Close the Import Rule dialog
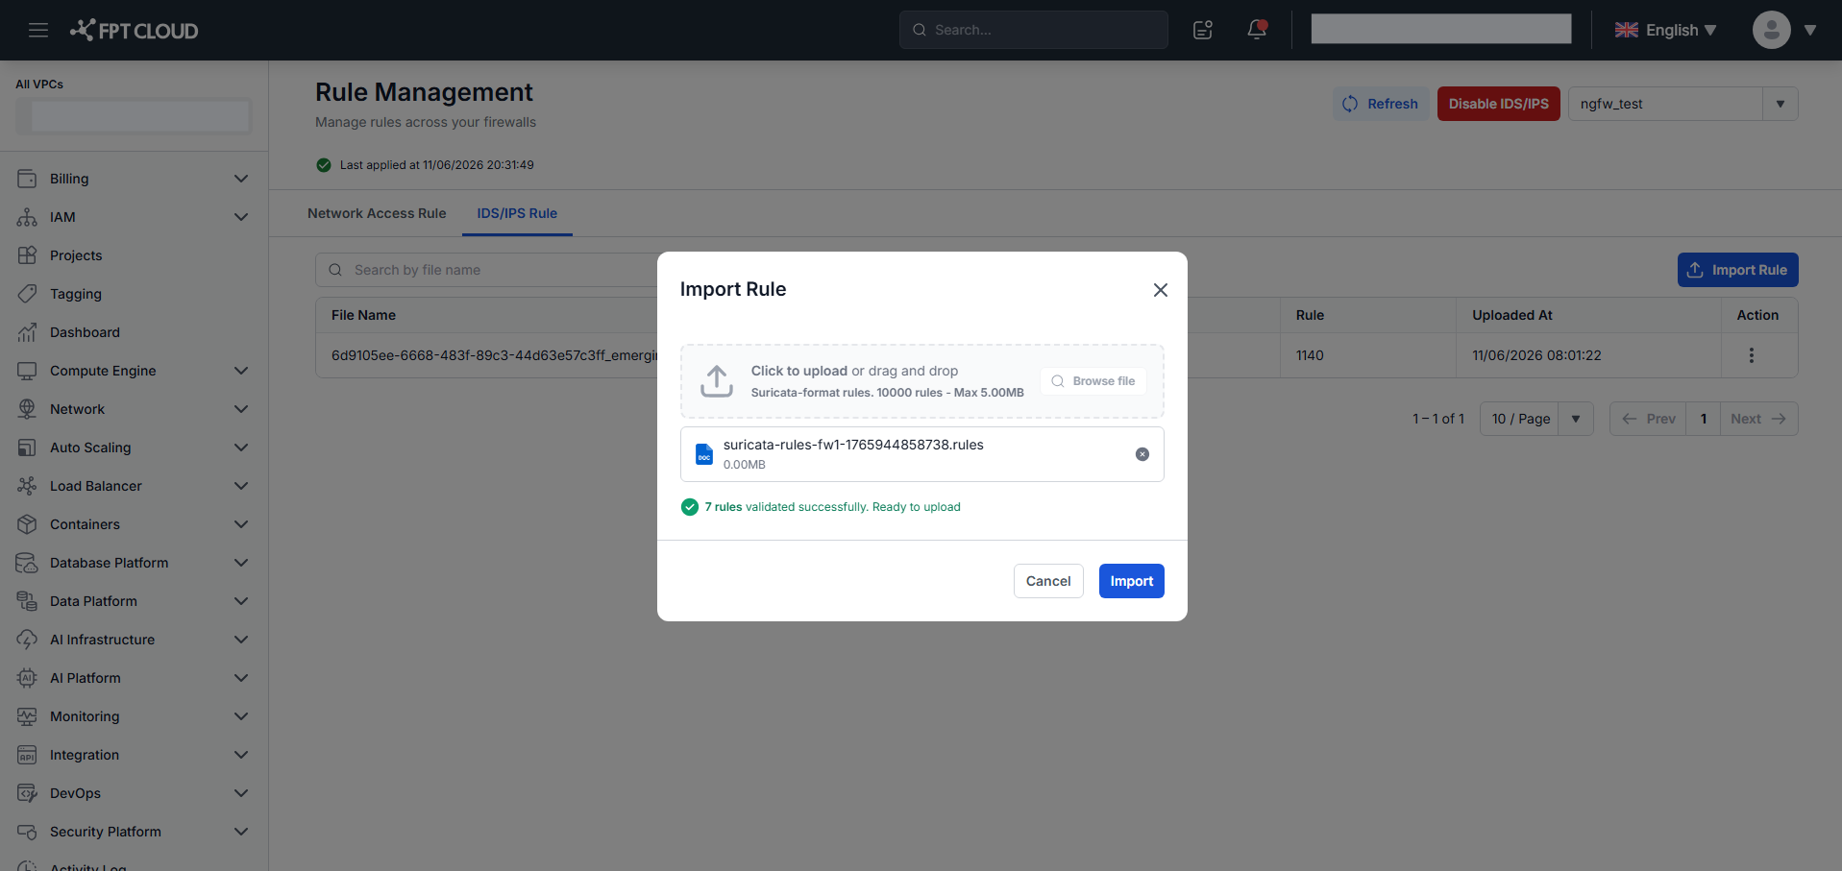This screenshot has width=1842, height=871. 1161,290
